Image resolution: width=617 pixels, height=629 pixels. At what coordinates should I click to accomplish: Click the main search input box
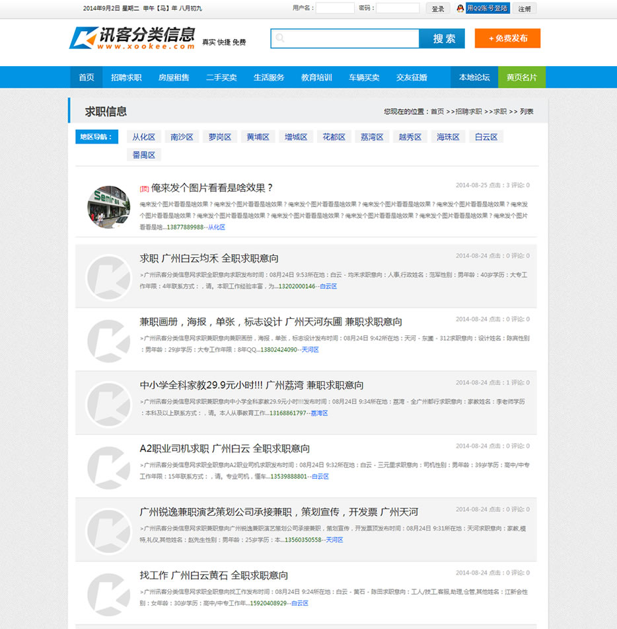(x=345, y=38)
